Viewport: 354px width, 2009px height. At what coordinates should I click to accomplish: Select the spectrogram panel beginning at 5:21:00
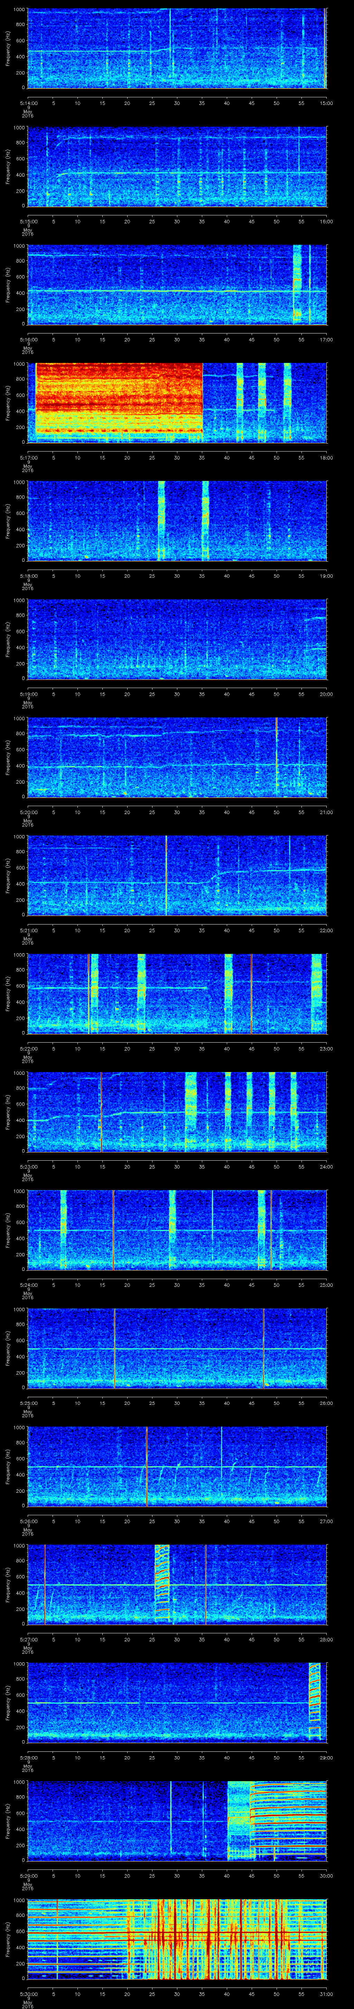coord(177,875)
